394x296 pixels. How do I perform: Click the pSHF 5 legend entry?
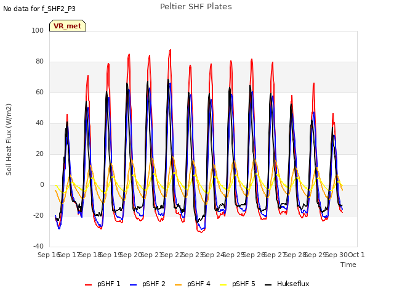click(238, 284)
